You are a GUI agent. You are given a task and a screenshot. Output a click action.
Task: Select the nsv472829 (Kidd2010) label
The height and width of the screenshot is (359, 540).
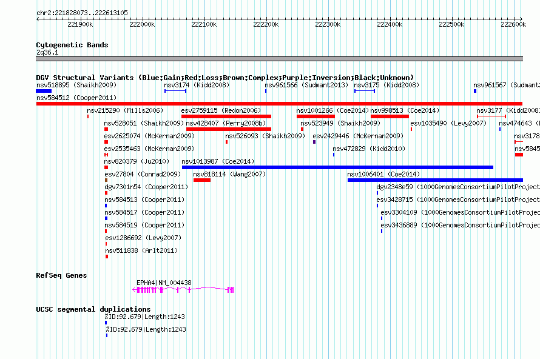pos(369,149)
